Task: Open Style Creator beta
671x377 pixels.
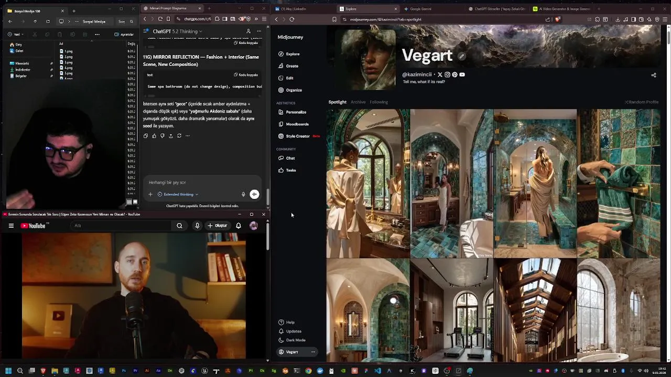Action: point(298,136)
